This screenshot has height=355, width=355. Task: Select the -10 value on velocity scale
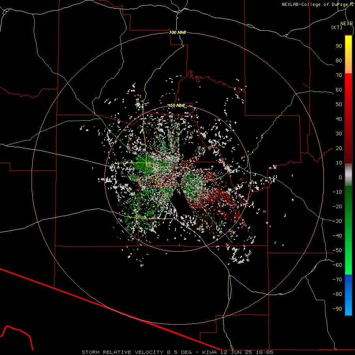pyautogui.click(x=337, y=192)
